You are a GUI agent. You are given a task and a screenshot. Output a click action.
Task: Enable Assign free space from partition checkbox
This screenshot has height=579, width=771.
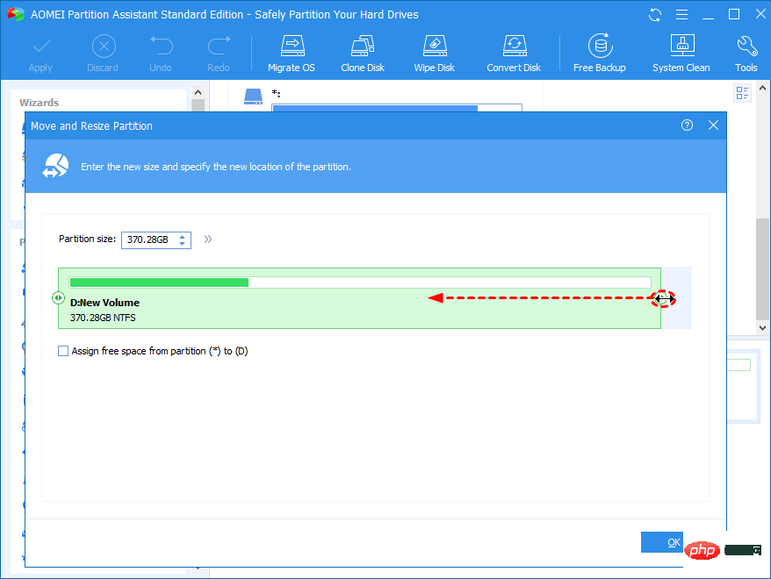tap(63, 351)
